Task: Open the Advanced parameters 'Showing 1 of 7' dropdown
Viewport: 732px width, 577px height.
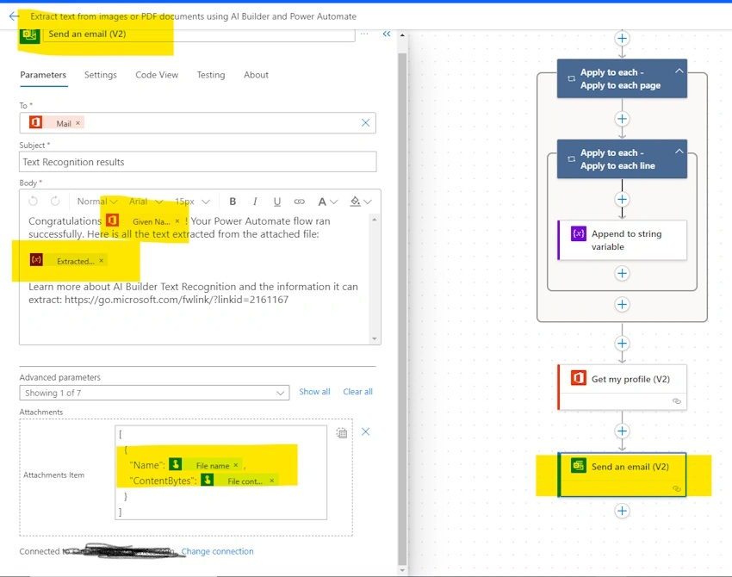Action: tap(154, 393)
